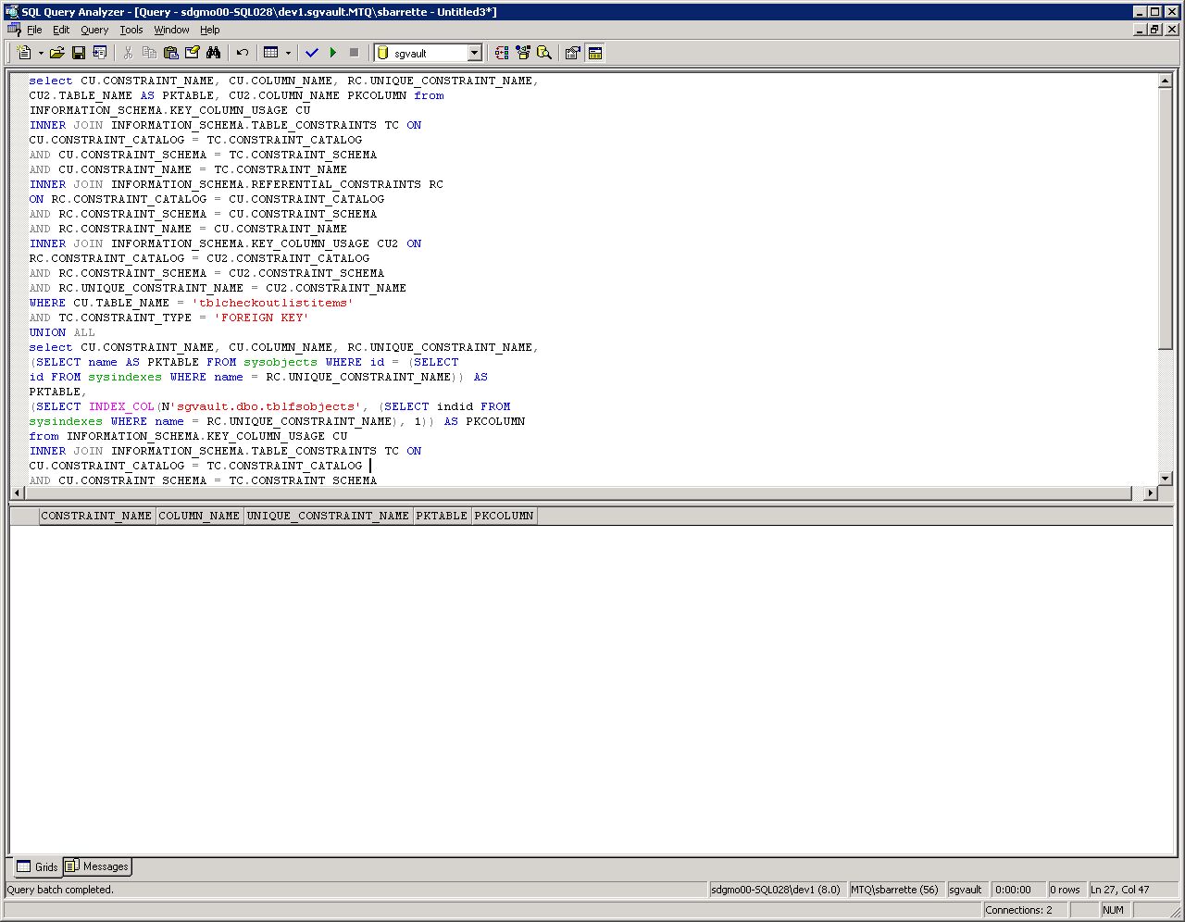Click the PKTABLE column header

[x=442, y=516]
